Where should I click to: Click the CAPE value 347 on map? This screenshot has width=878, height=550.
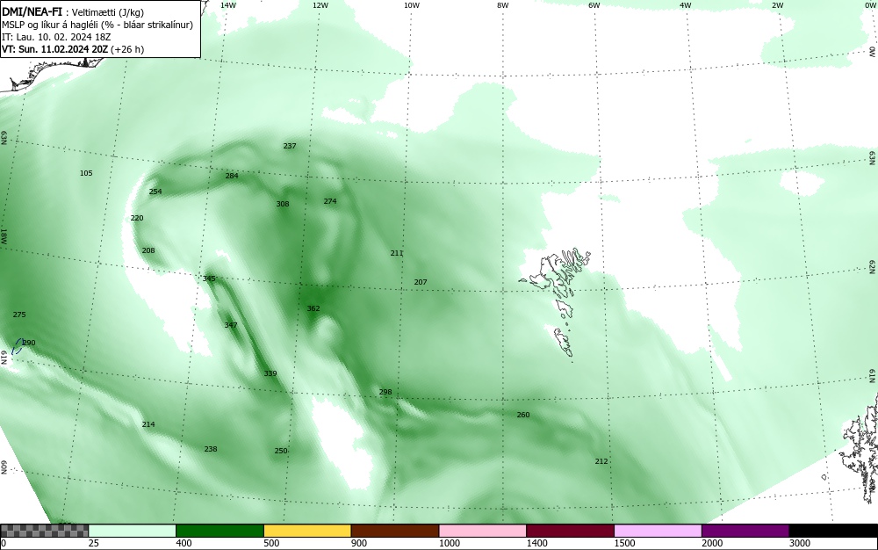point(231,325)
